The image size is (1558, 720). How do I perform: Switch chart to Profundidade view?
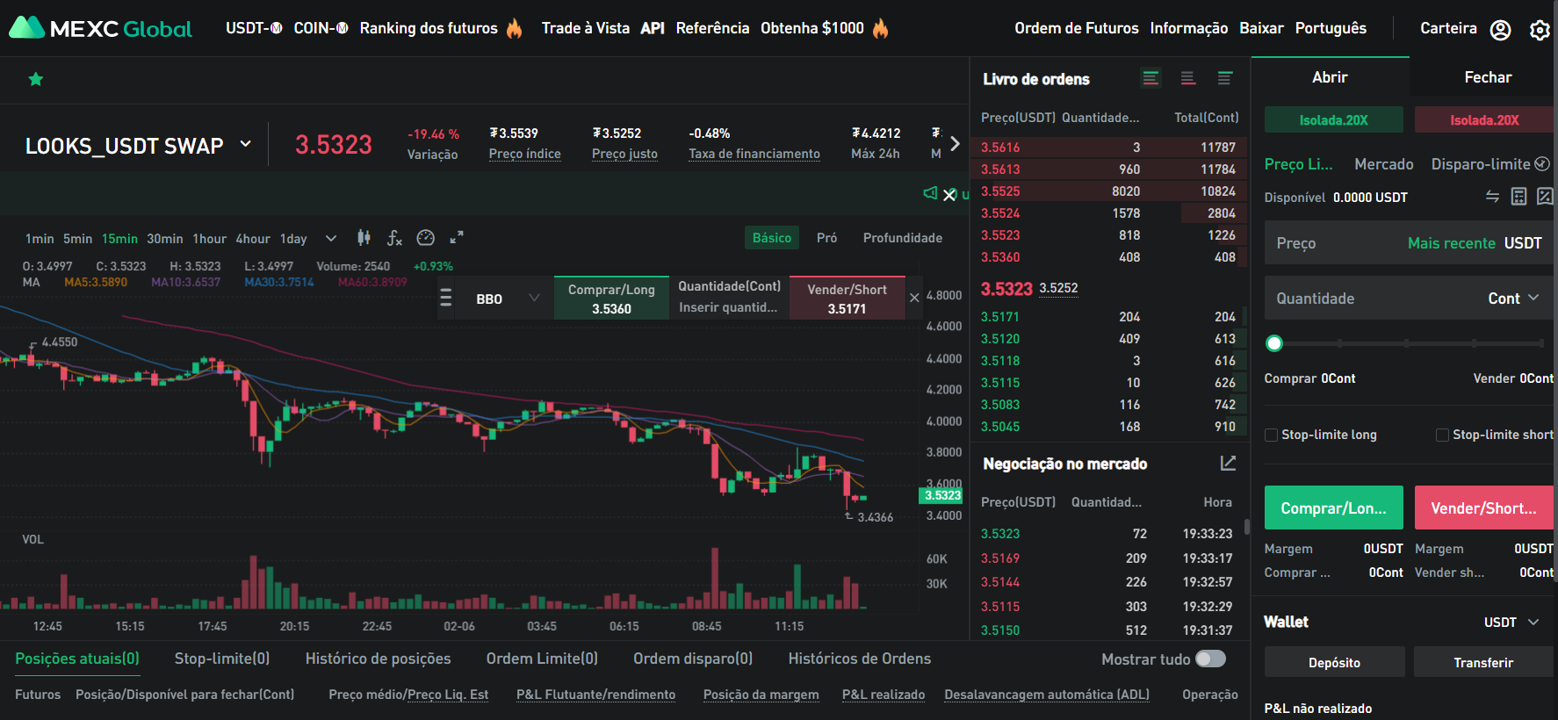click(903, 238)
